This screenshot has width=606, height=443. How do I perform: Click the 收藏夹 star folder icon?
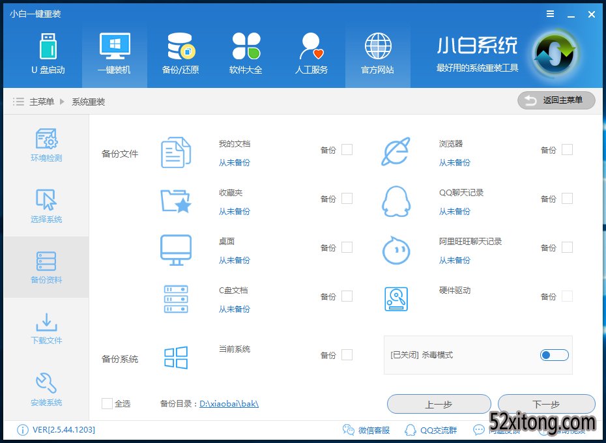(x=176, y=201)
